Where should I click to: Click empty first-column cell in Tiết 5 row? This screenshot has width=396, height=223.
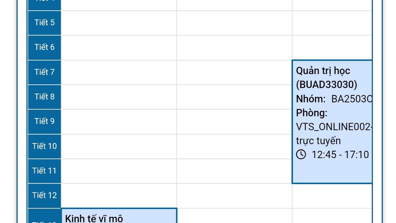click(119, 23)
